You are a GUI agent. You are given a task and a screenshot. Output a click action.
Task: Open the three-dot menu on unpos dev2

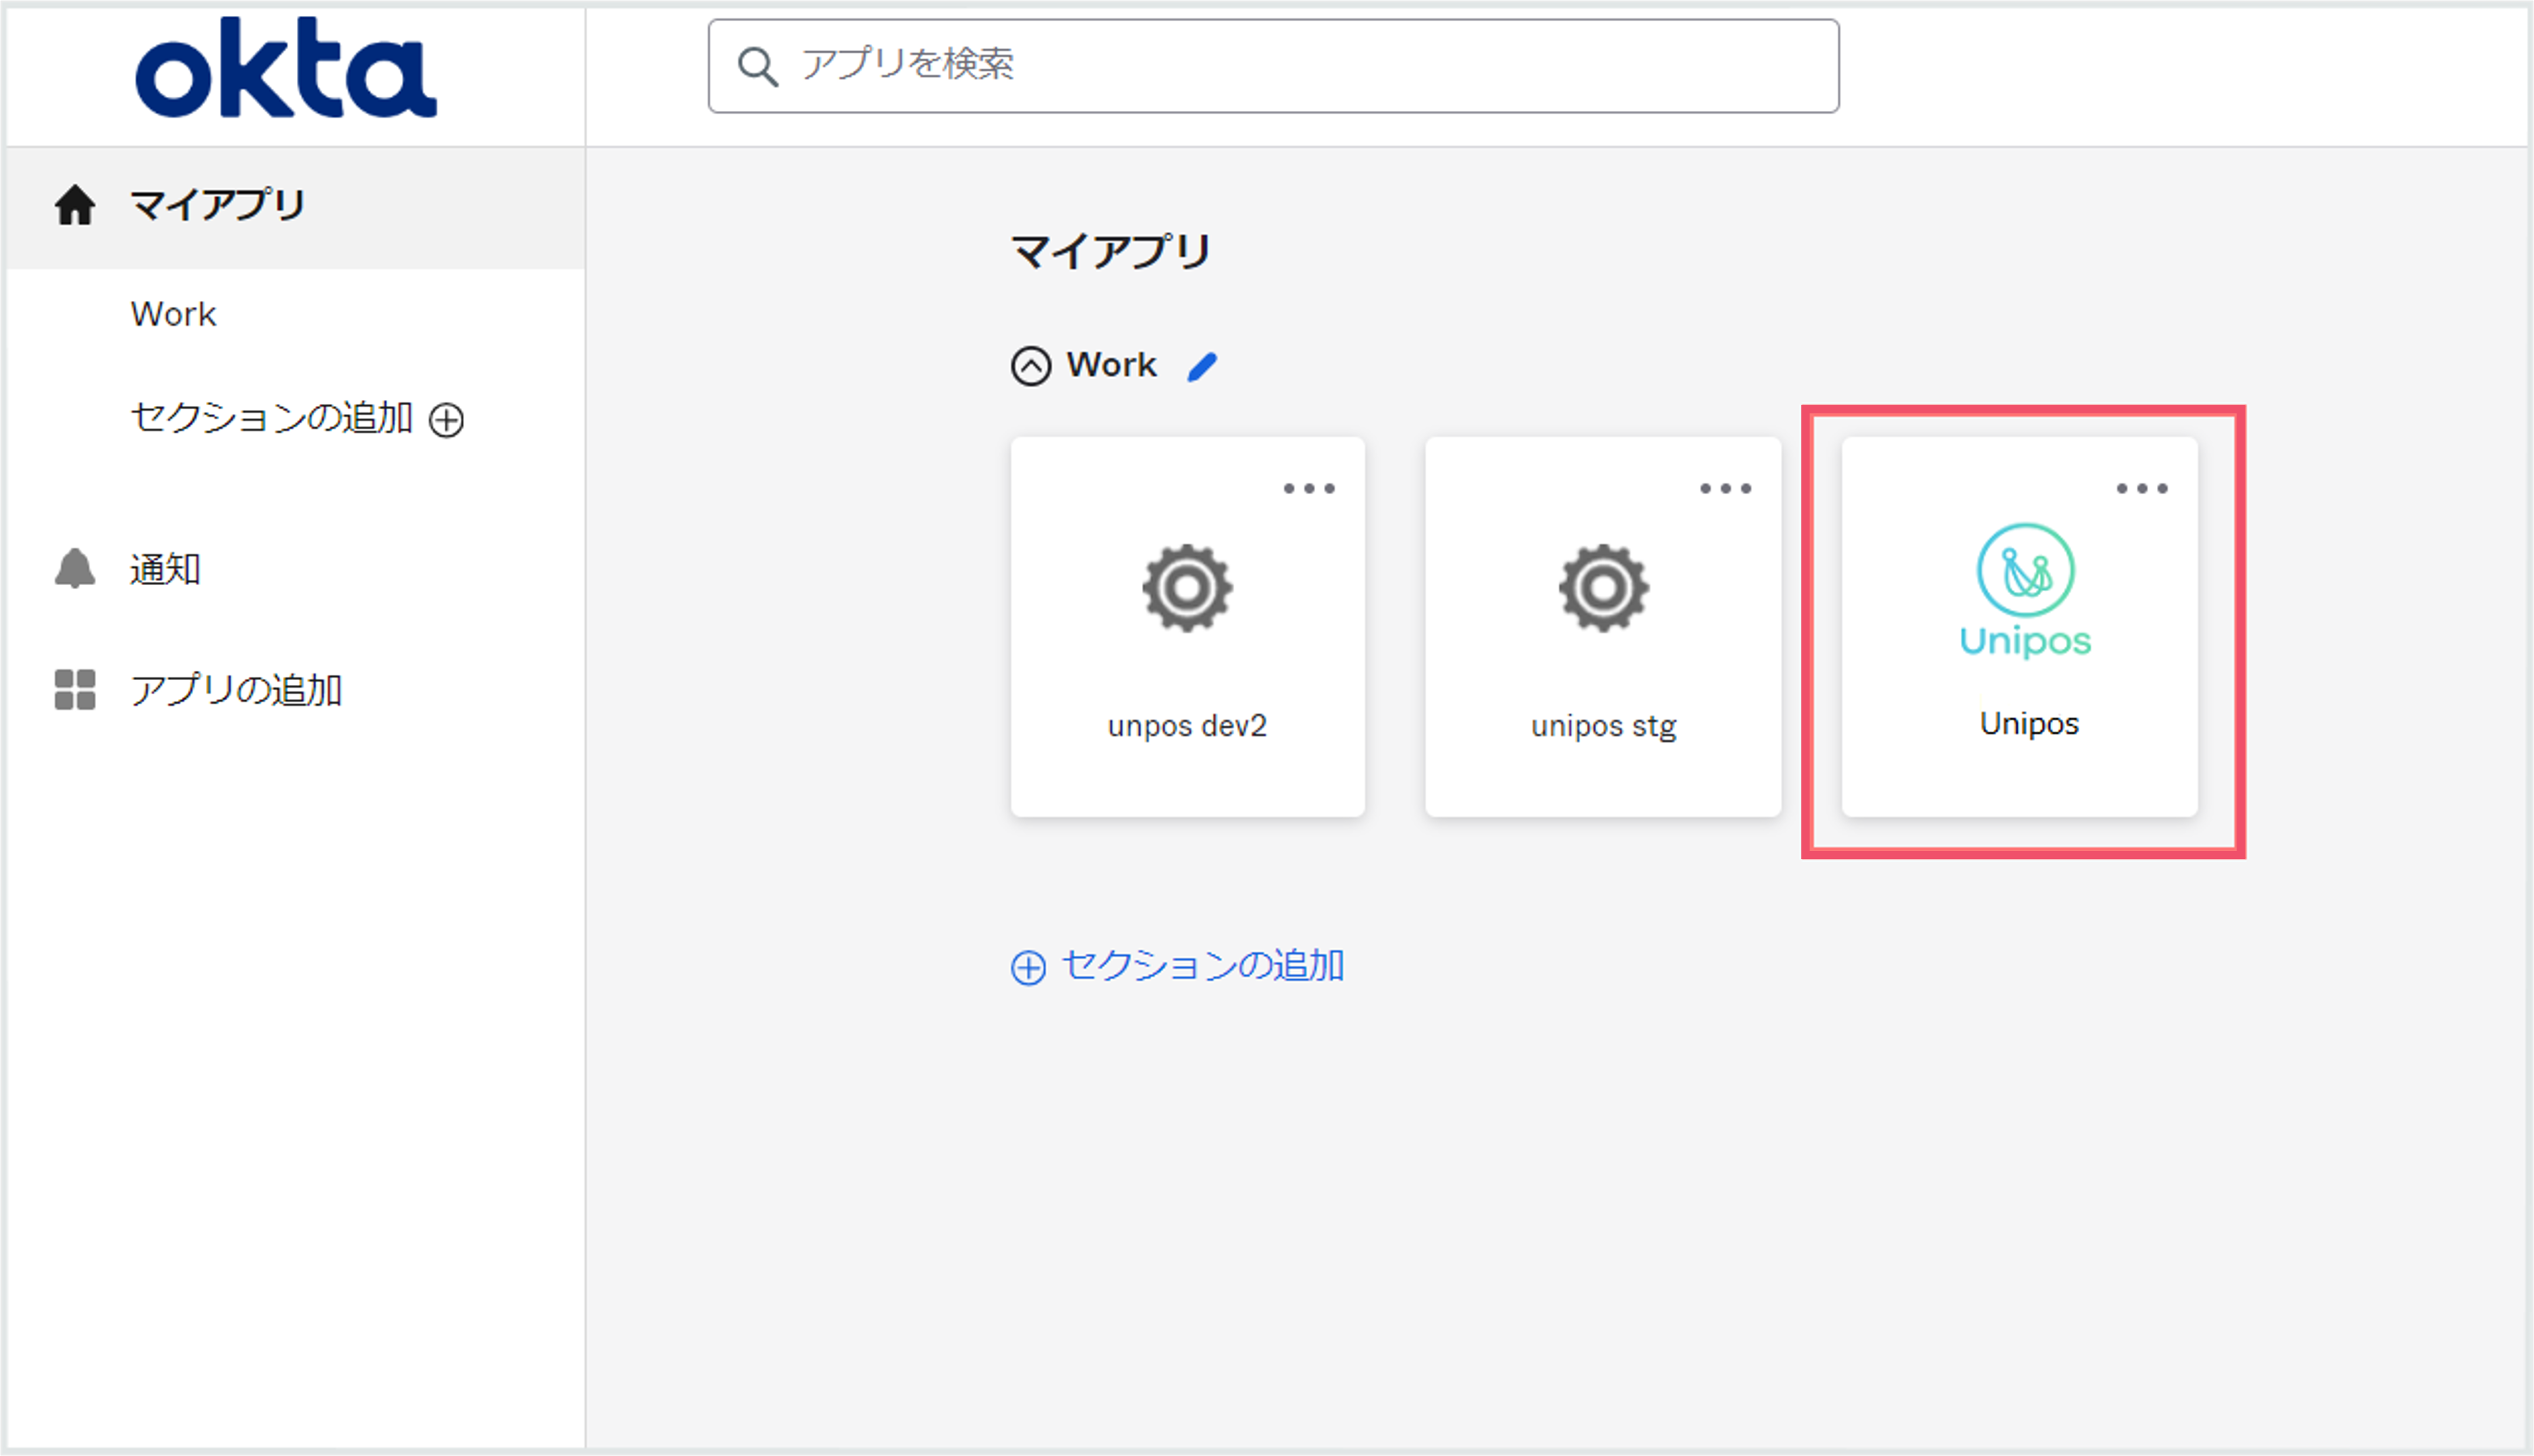pos(1309,489)
